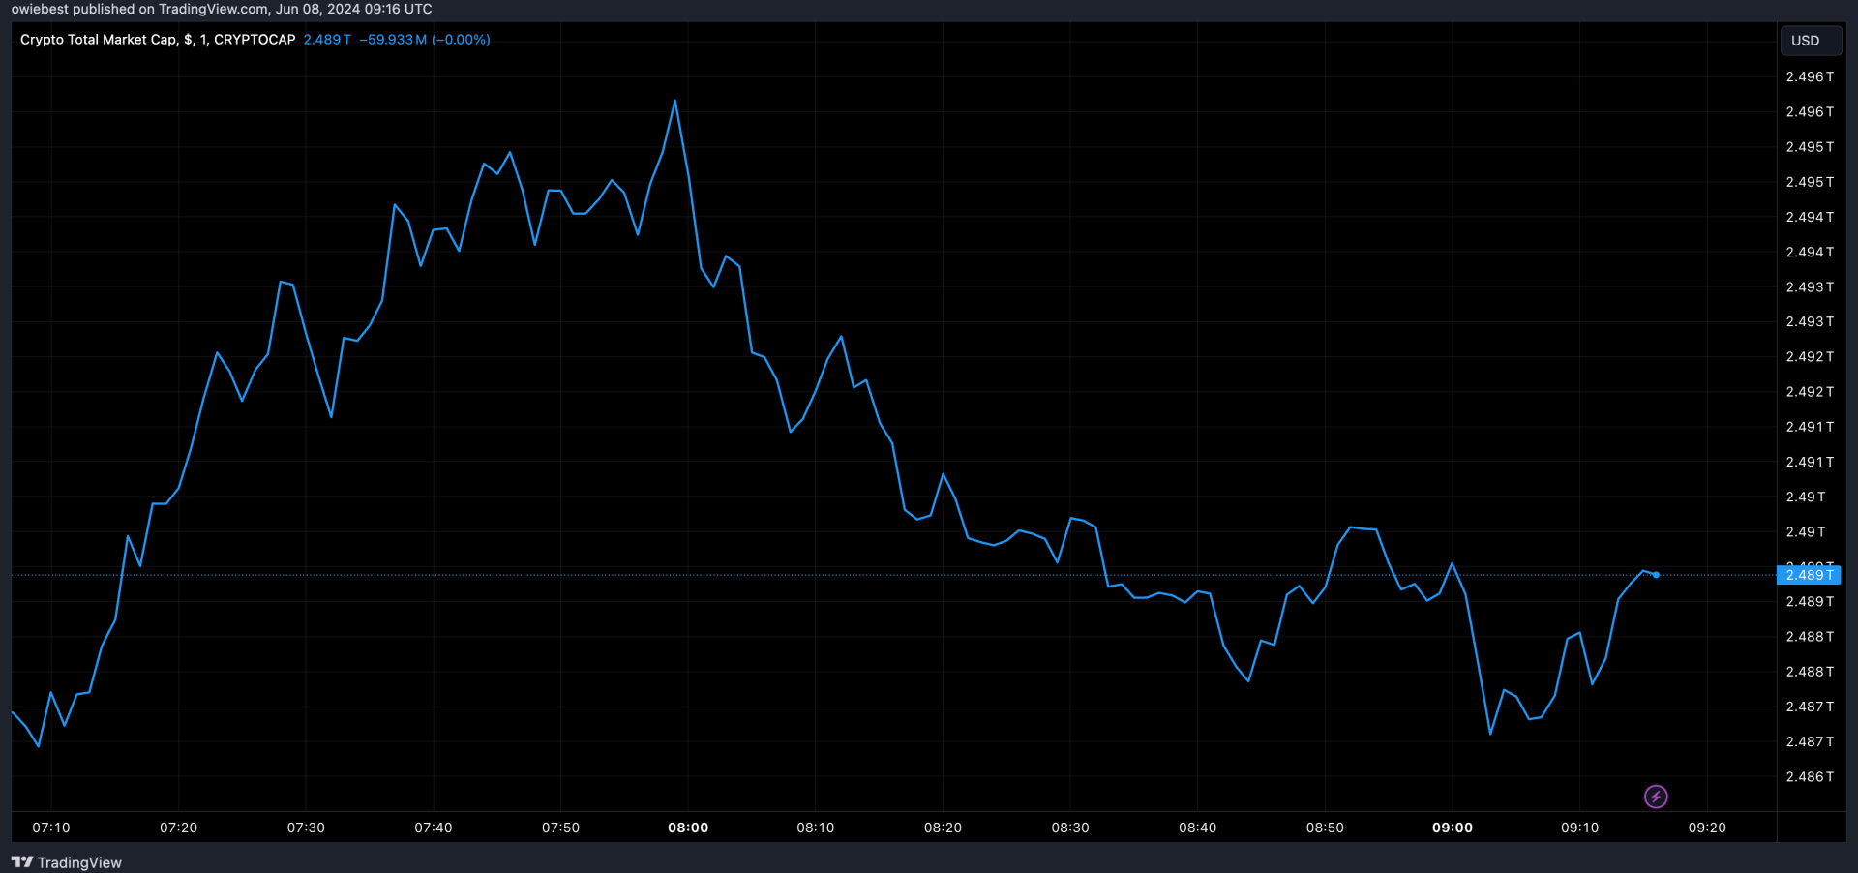Click the Crypto Total Market Cap title

coord(99,40)
